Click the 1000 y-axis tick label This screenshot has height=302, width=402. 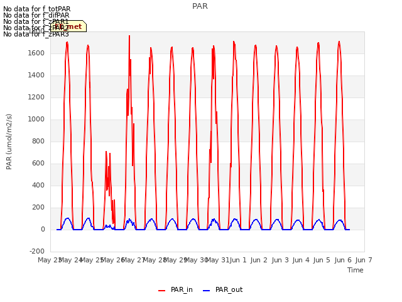(36, 119)
